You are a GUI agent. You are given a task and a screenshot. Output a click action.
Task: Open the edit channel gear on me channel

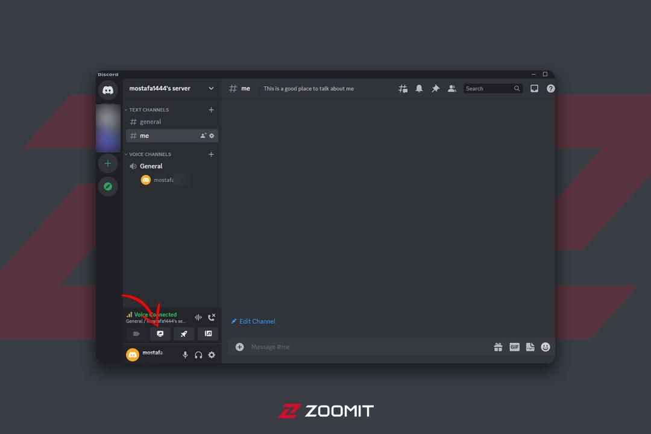click(x=212, y=136)
